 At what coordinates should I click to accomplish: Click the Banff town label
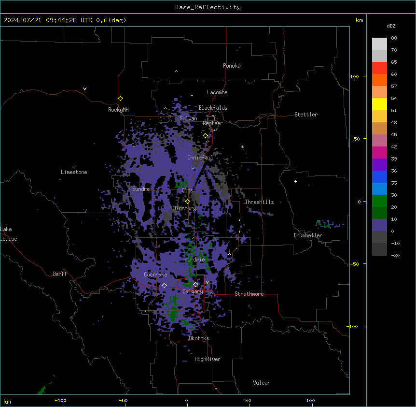coord(60,274)
